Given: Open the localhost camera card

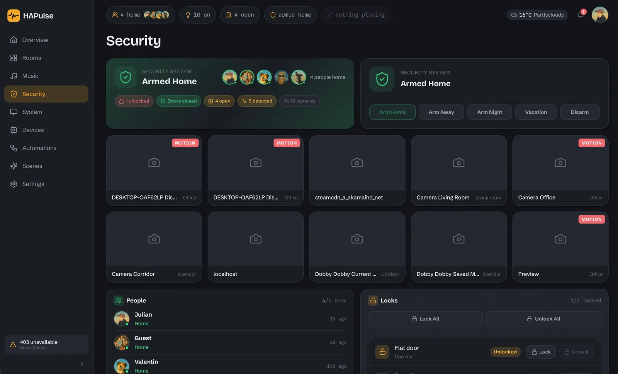Looking at the screenshot, I should coord(256,247).
